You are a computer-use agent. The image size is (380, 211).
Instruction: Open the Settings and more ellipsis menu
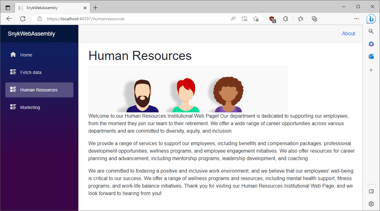(357, 19)
